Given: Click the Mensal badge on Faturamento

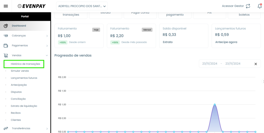Looking at the screenshot, I should 147,30.
